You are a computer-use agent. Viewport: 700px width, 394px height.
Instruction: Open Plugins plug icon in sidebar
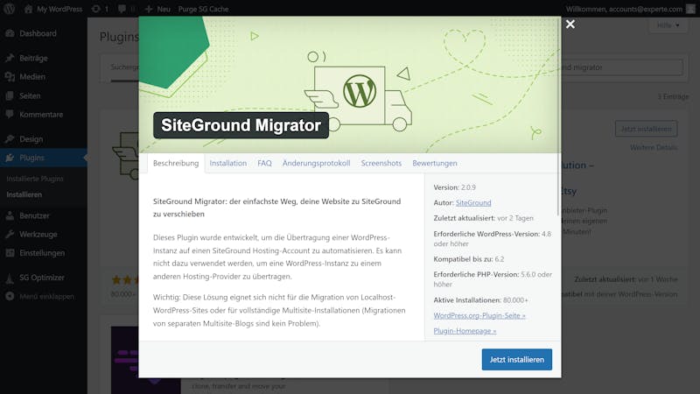tap(10, 158)
